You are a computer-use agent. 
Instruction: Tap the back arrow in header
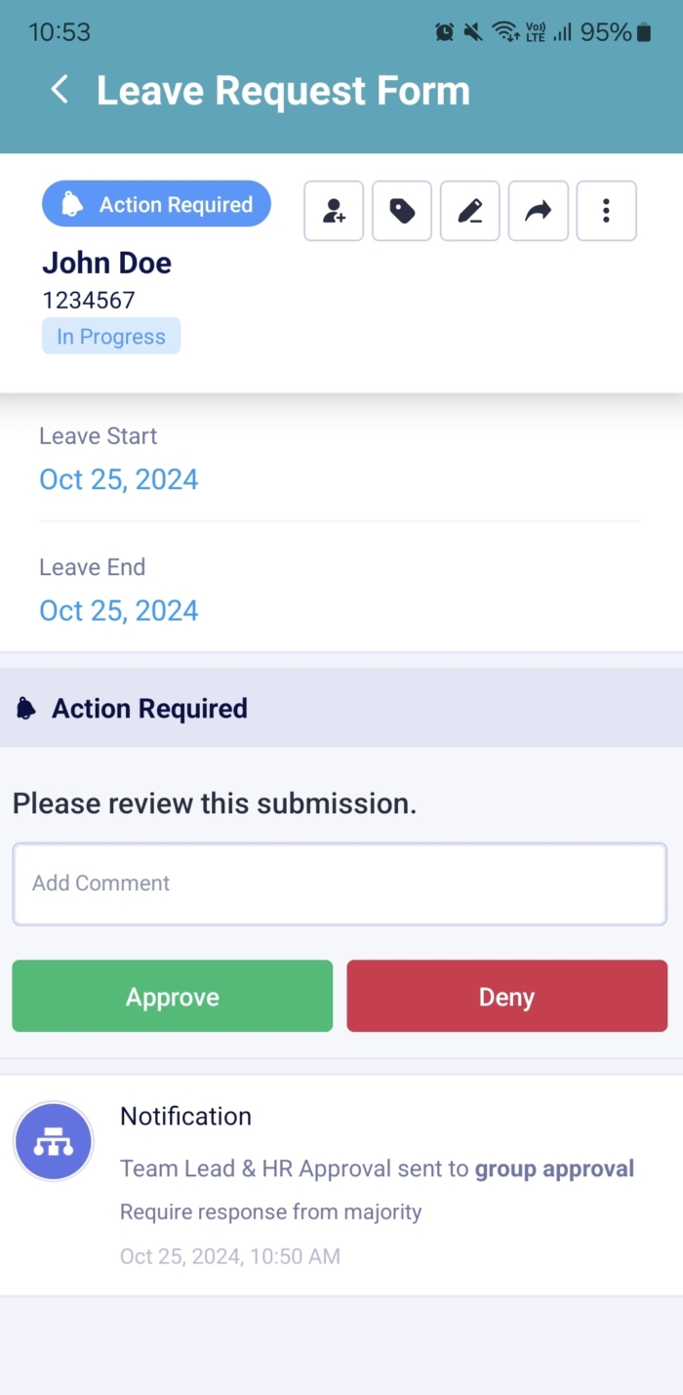tap(60, 91)
